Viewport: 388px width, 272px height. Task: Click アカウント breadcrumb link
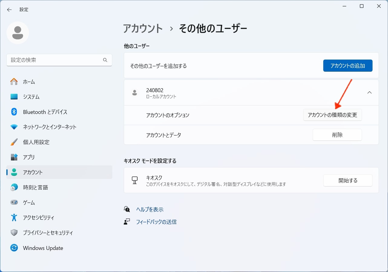point(143,28)
